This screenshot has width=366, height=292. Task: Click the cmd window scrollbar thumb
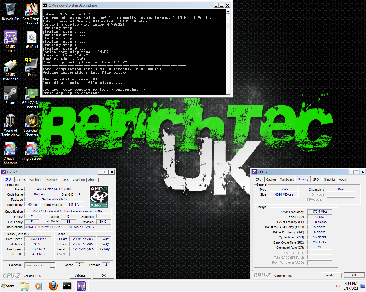click(x=228, y=25)
